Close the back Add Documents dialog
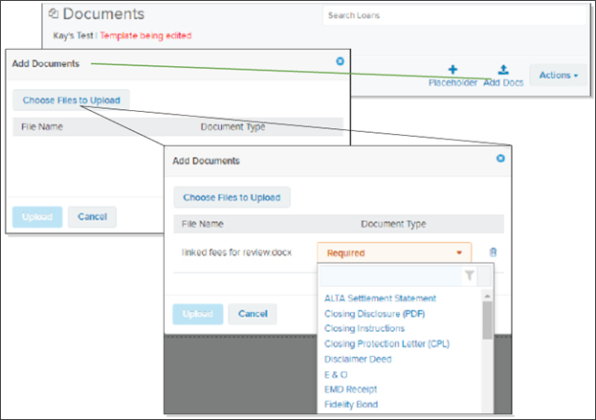The image size is (596, 420). (341, 61)
